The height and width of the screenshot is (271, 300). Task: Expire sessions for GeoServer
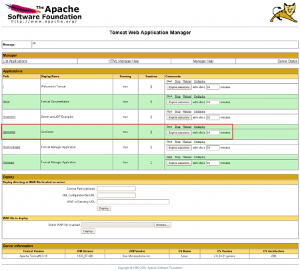179,133
